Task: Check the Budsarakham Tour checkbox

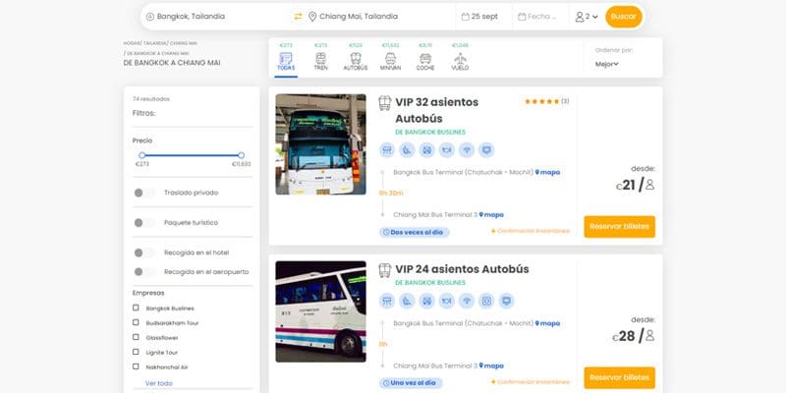Action: pos(136,322)
